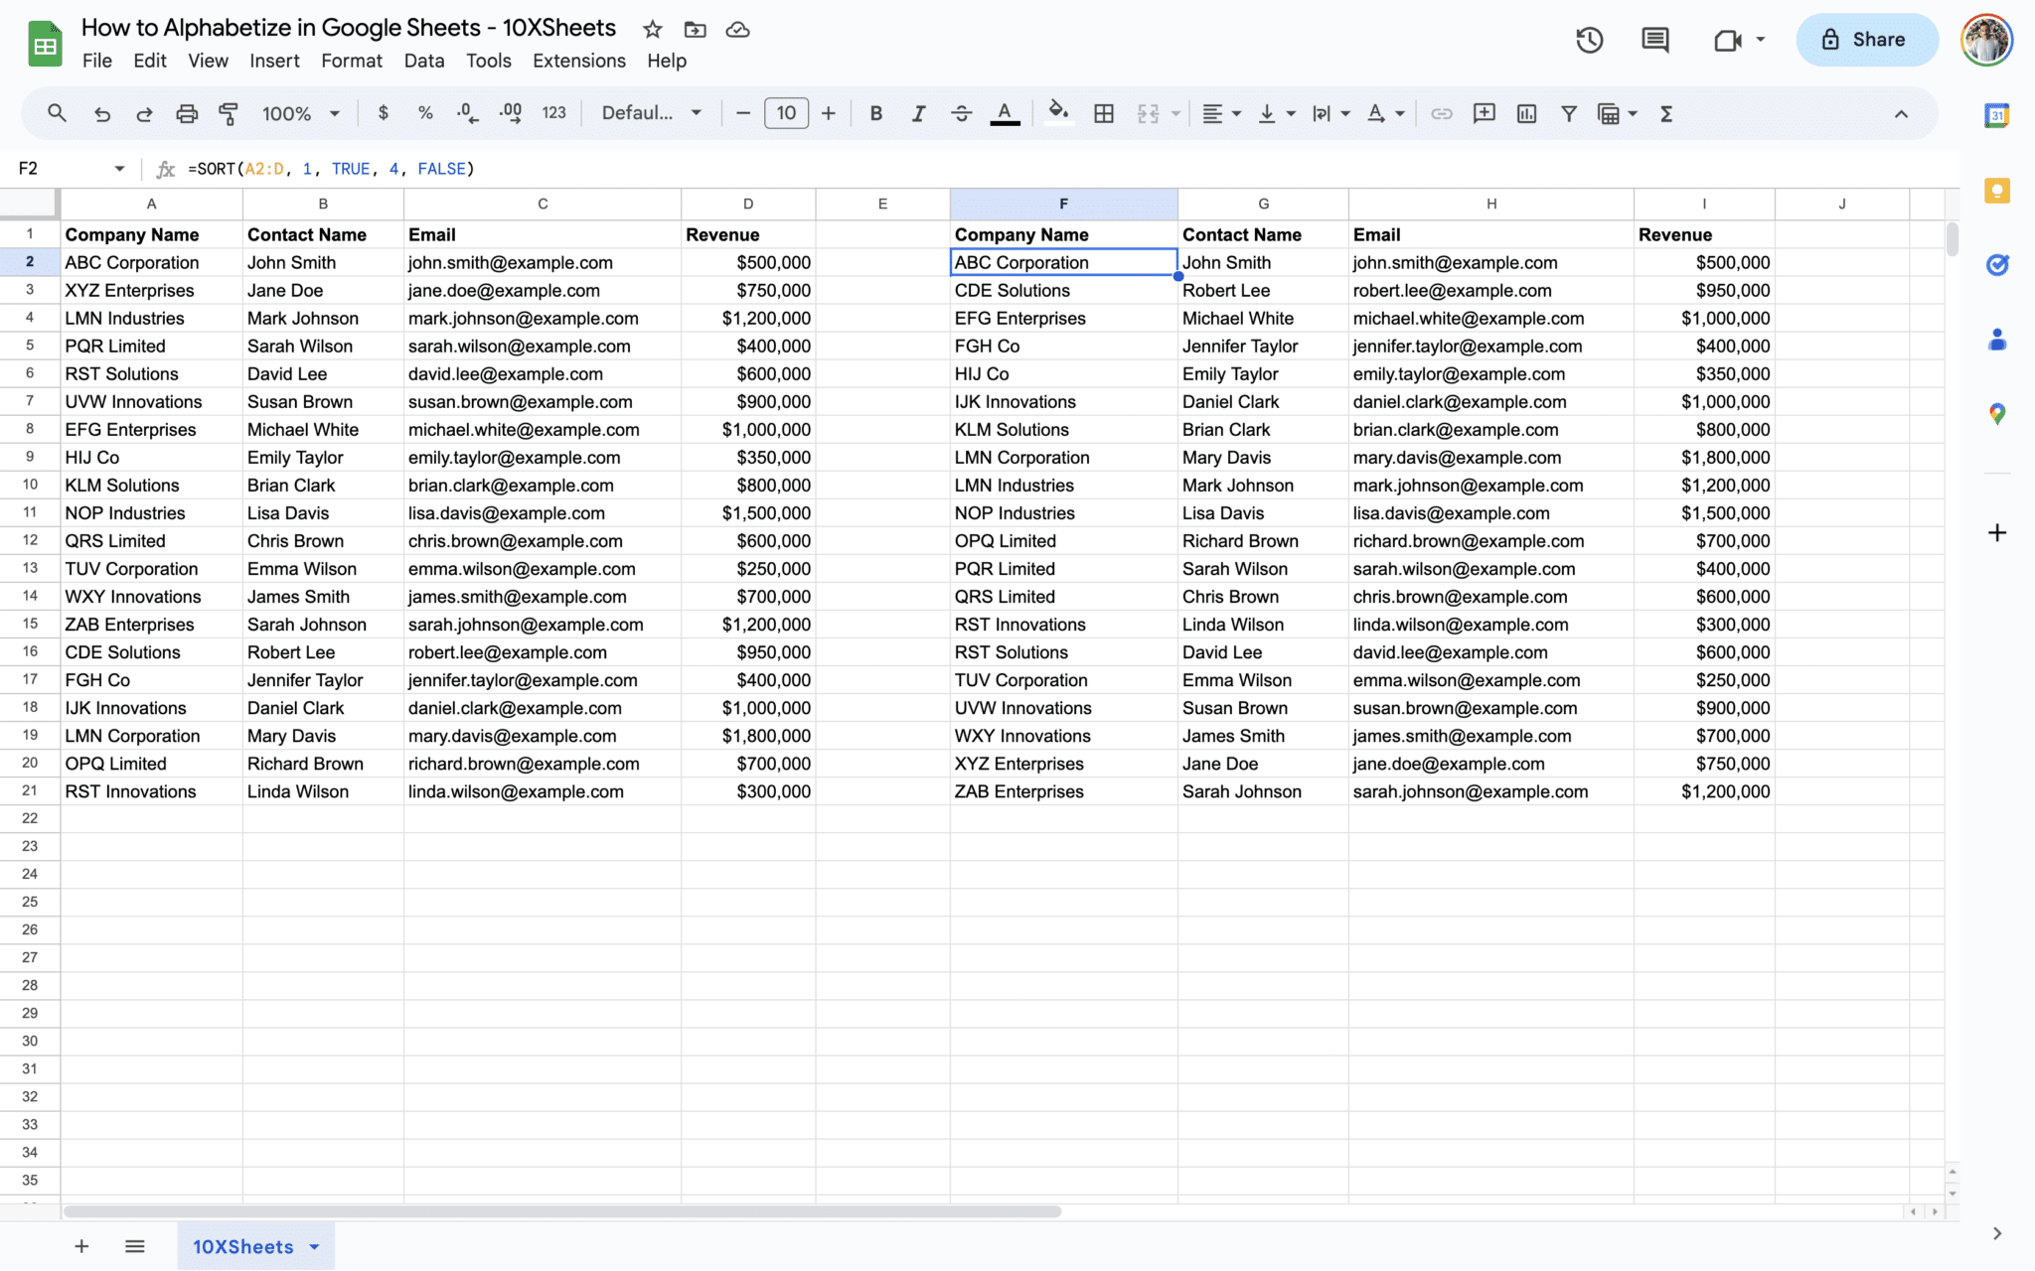
Task: Toggle bold formatting
Action: 875,113
